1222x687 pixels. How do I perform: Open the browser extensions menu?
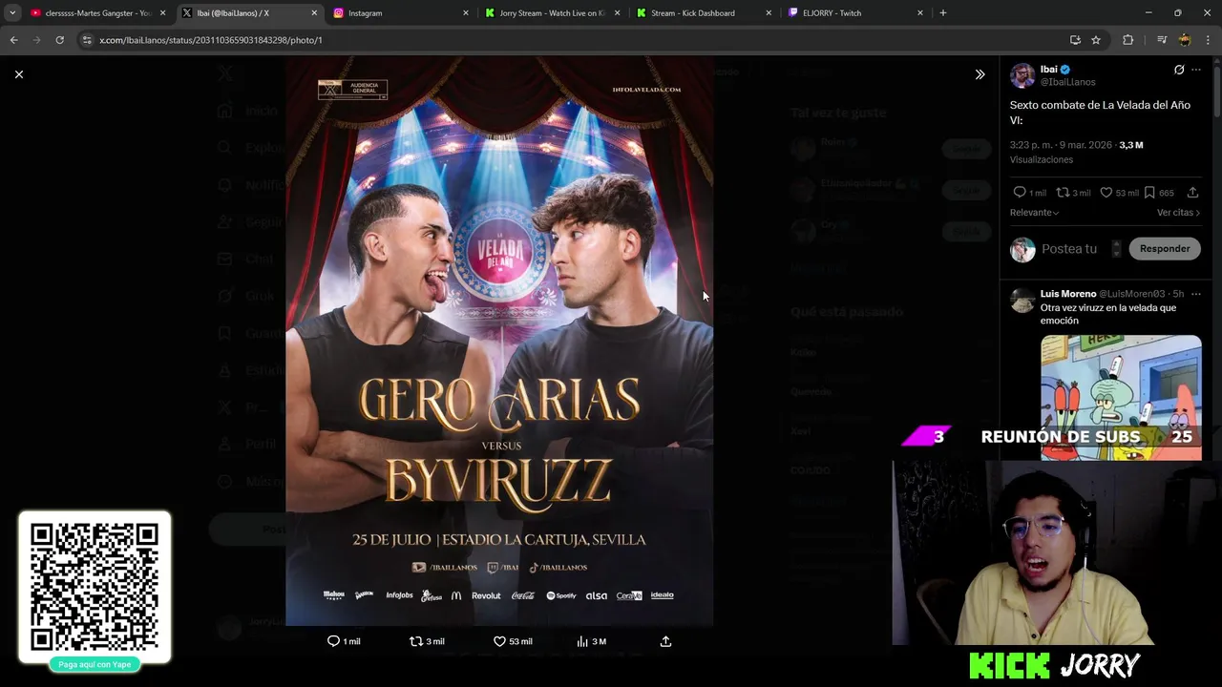click(x=1128, y=40)
